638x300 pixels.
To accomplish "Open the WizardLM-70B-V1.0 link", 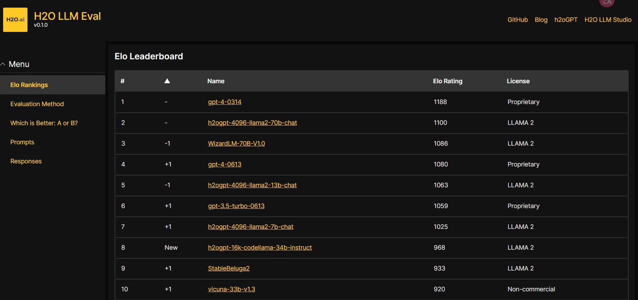I will pyautogui.click(x=237, y=144).
